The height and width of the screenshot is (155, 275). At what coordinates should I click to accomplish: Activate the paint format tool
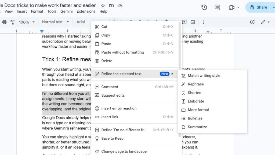[x=12, y=22]
